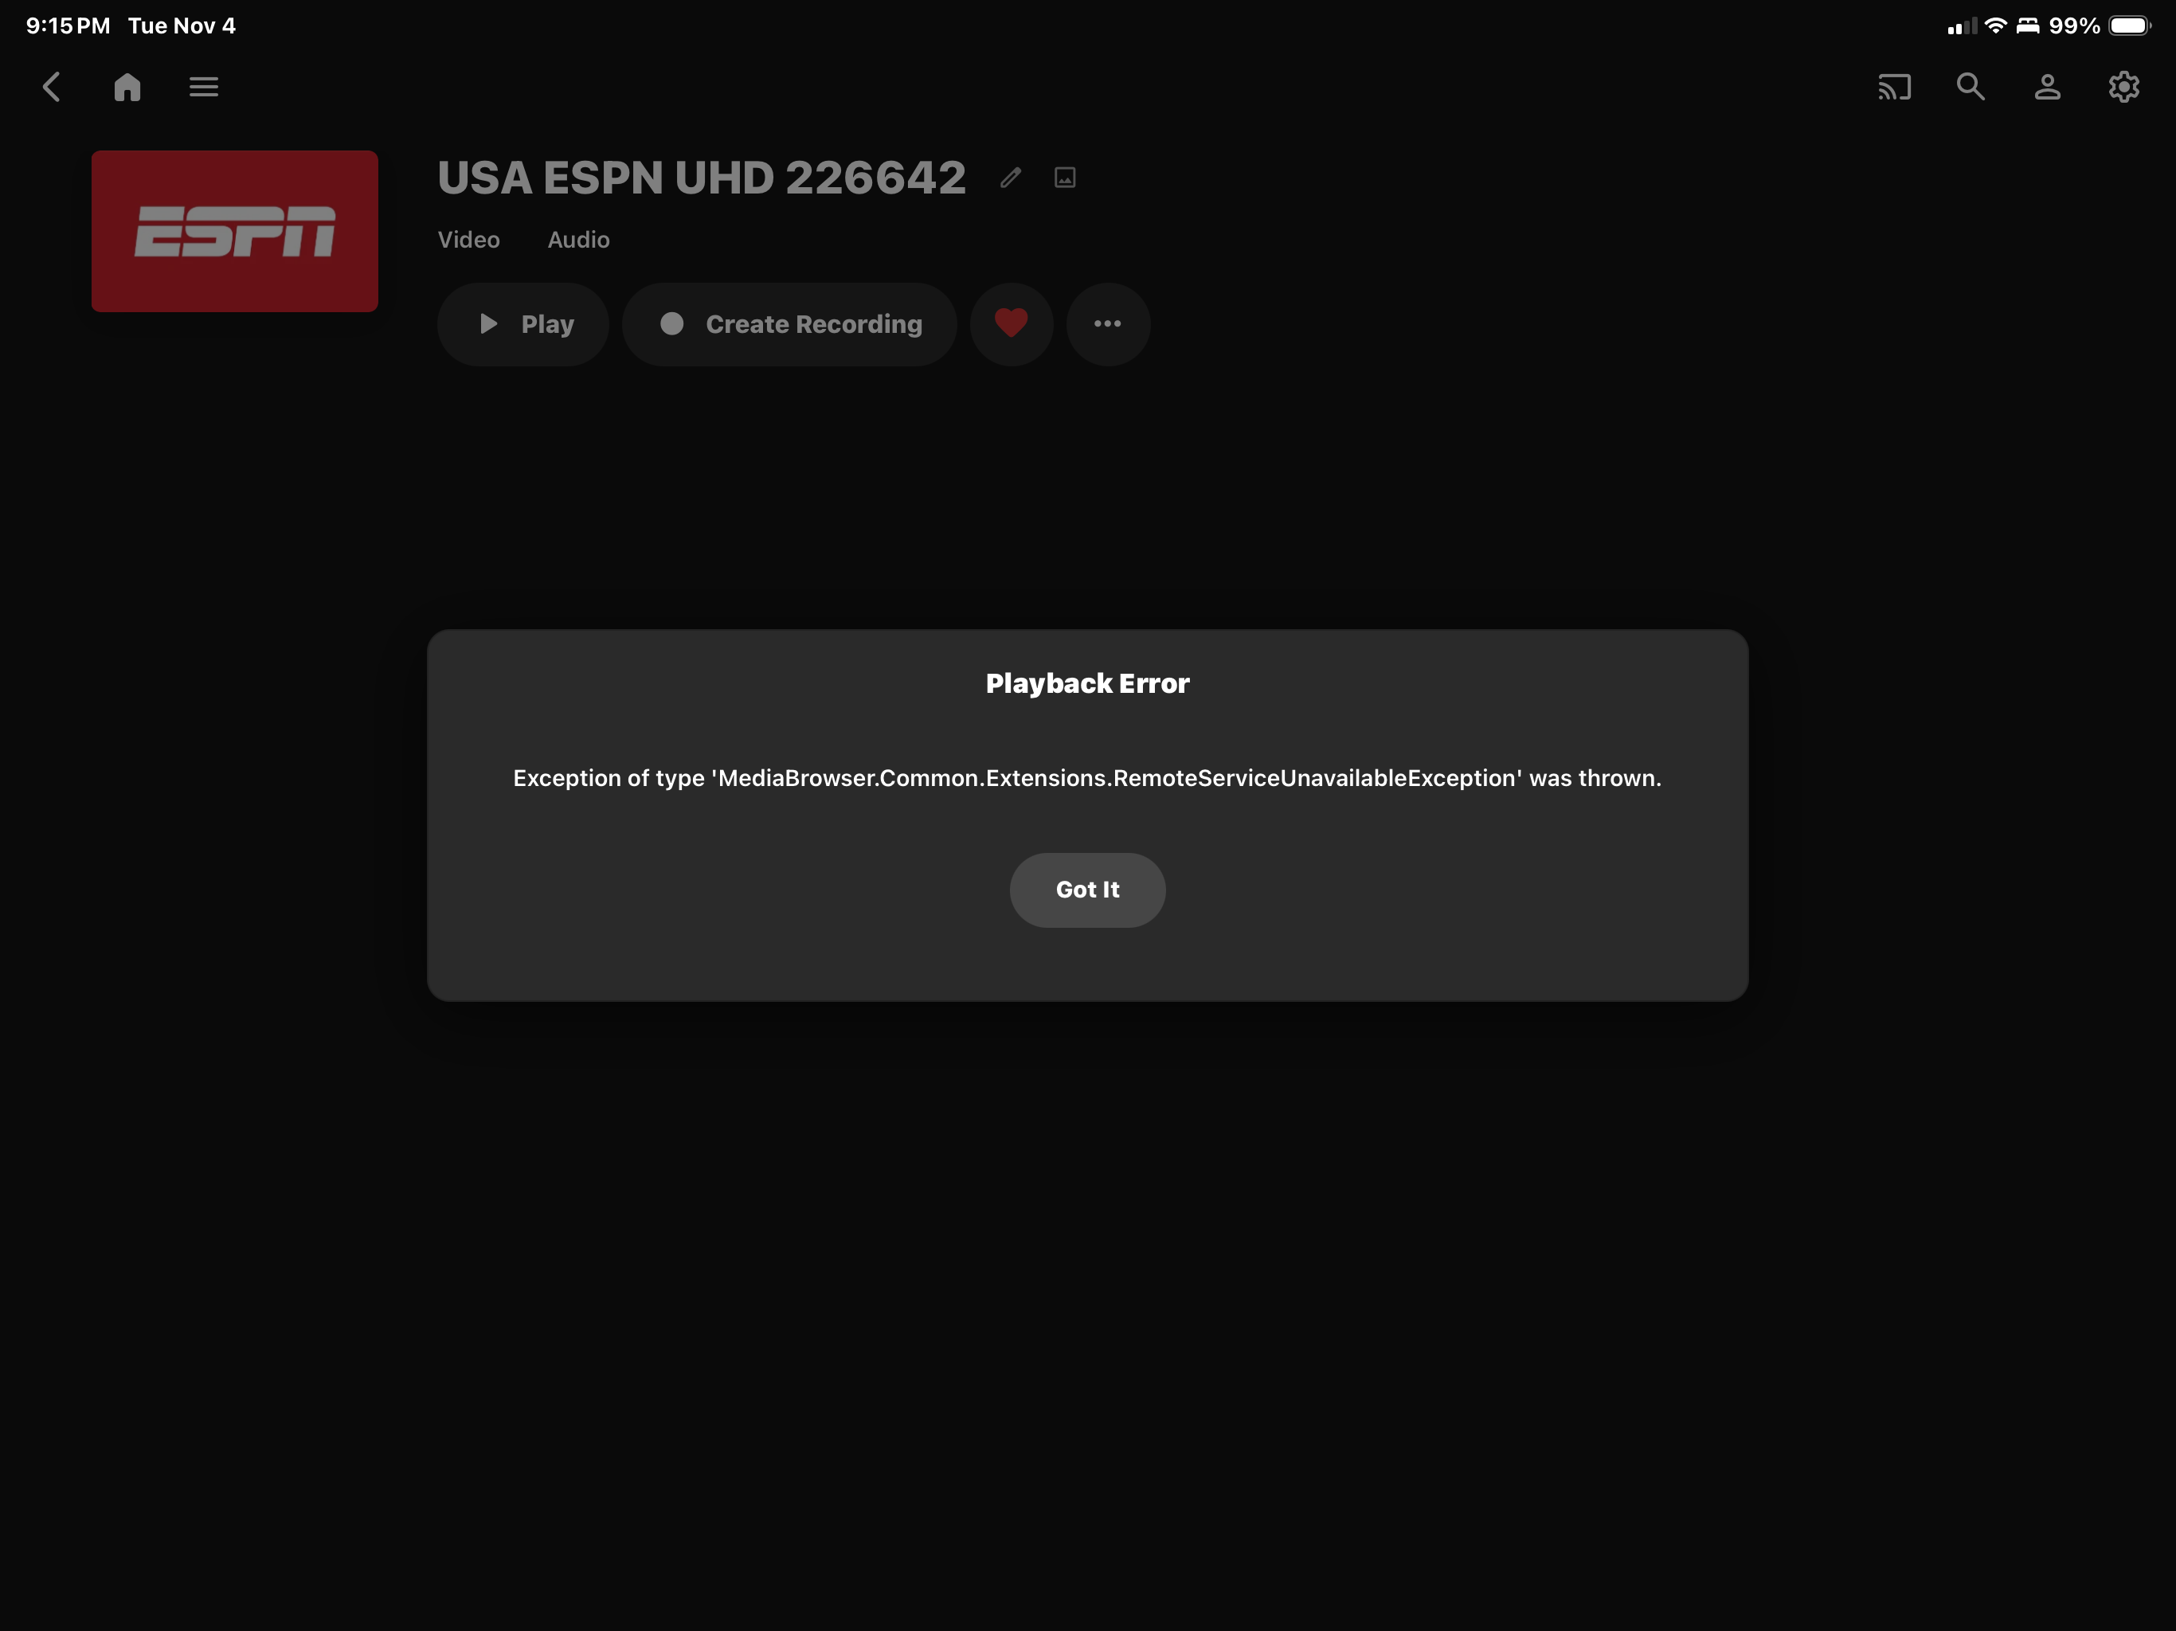Start the Create Recording button

pos(789,323)
